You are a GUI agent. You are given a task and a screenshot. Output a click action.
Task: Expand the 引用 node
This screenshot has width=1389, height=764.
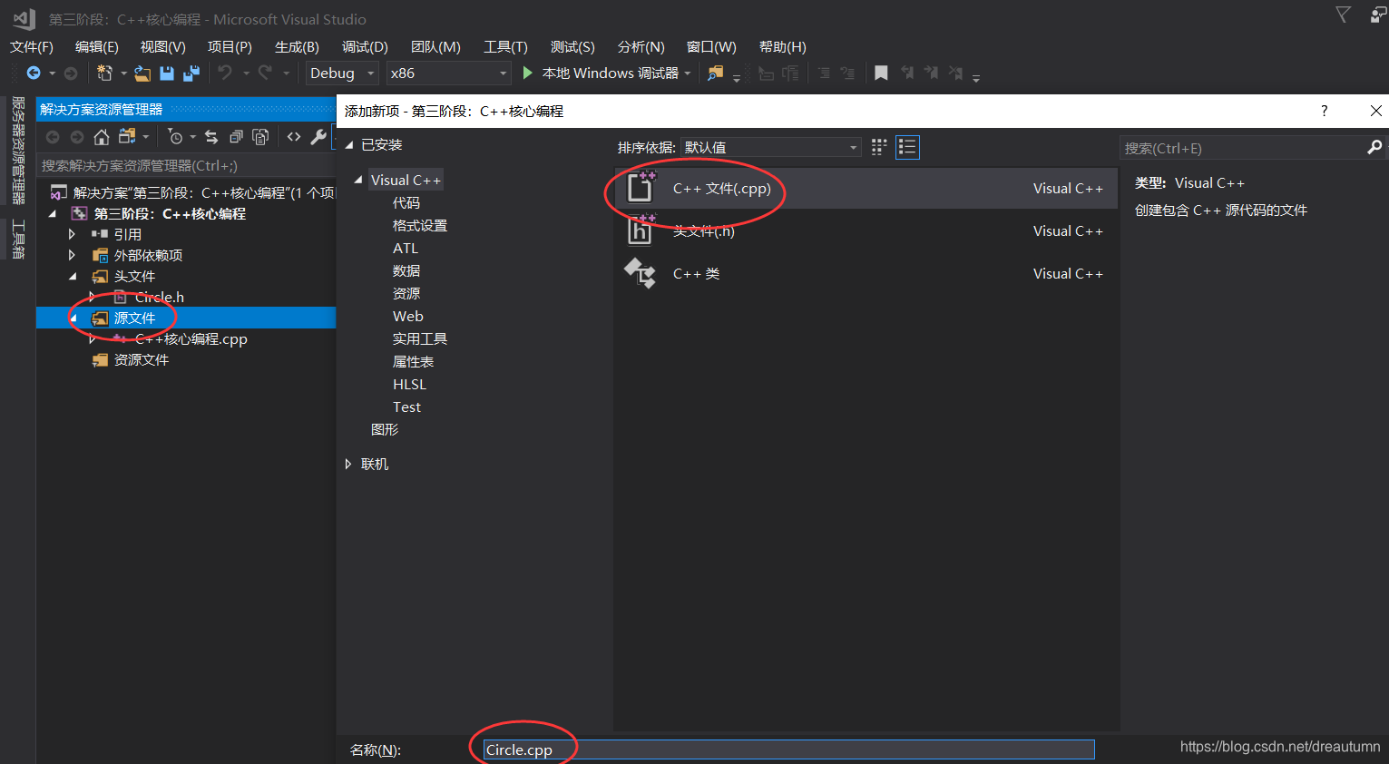[73, 234]
